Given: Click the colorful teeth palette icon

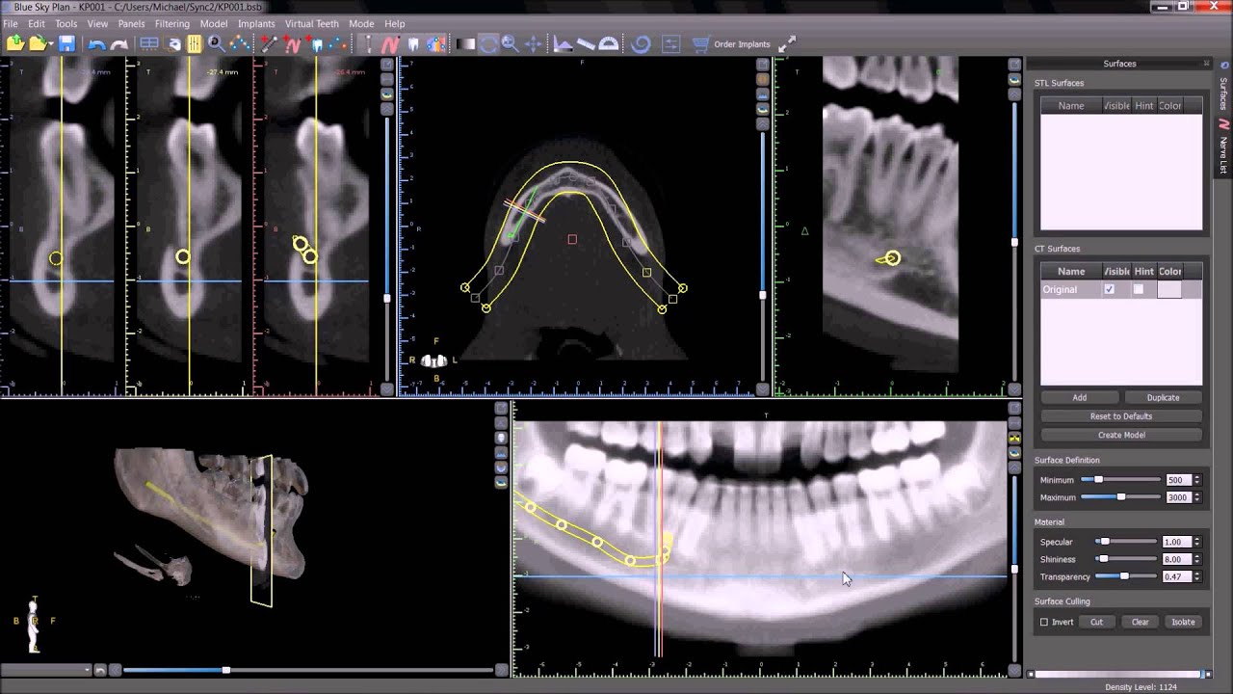Looking at the screenshot, I should point(436,43).
